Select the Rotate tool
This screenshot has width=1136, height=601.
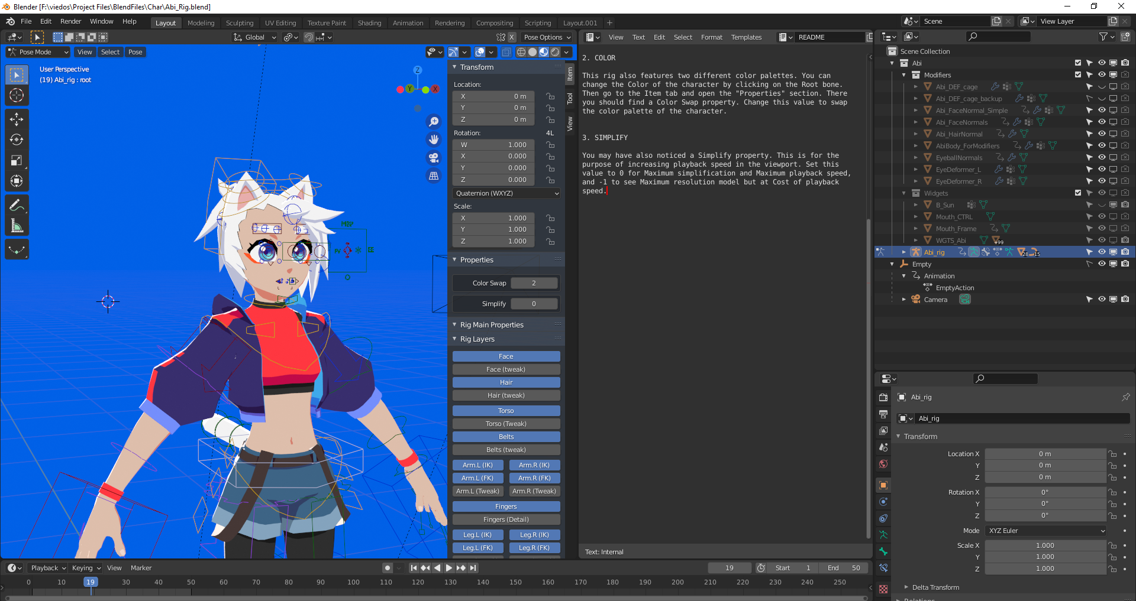tap(17, 140)
